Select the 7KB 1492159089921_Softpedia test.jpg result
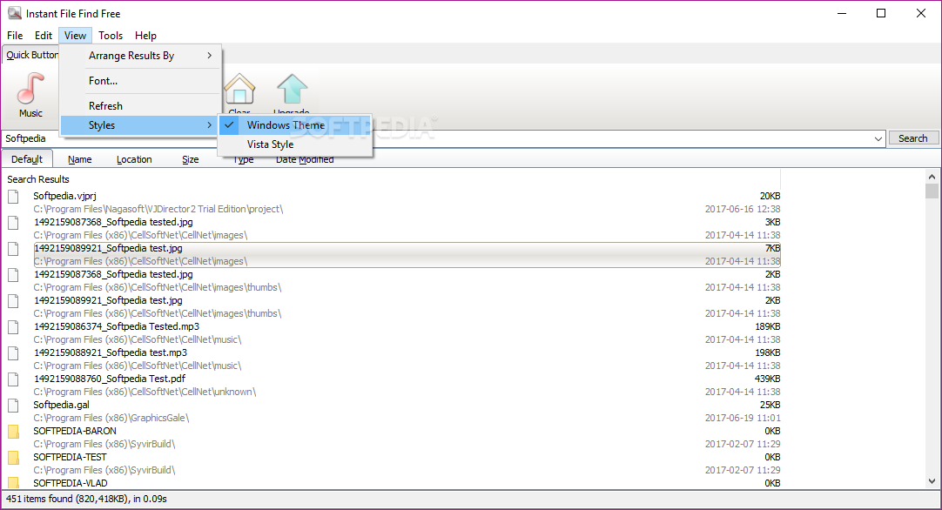This screenshot has height=510, width=942. click(x=407, y=255)
